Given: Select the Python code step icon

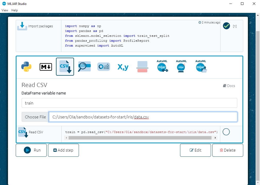Looking at the screenshot, I should pyautogui.click(x=26, y=67).
